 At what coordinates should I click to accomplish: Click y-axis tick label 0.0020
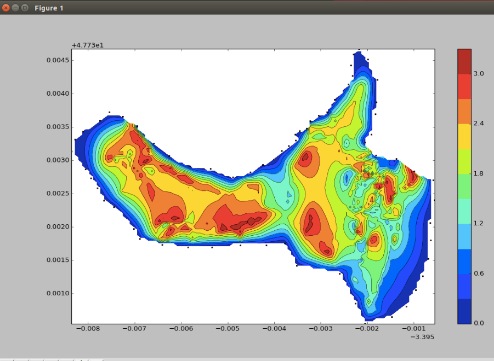[58, 226]
